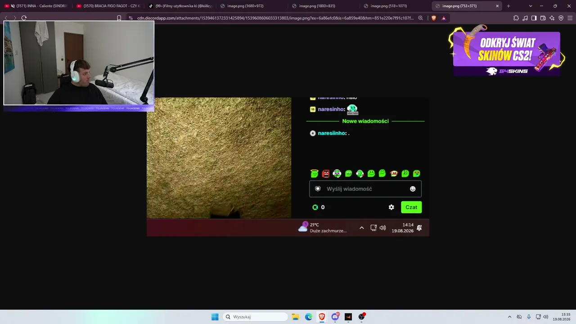Click the Wyślij wiadomość message field
Image resolution: width=576 pixels, height=324 pixels.
(x=365, y=189)
